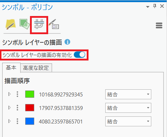Open the Gallery tab with the paintbrush icon
Image resolution: width=167 pixels, height=137 pixels.
coord(10,25)
